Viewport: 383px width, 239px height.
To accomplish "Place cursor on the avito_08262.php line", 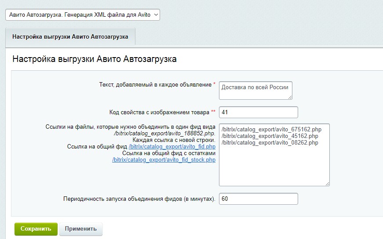I will coord(270,142).
